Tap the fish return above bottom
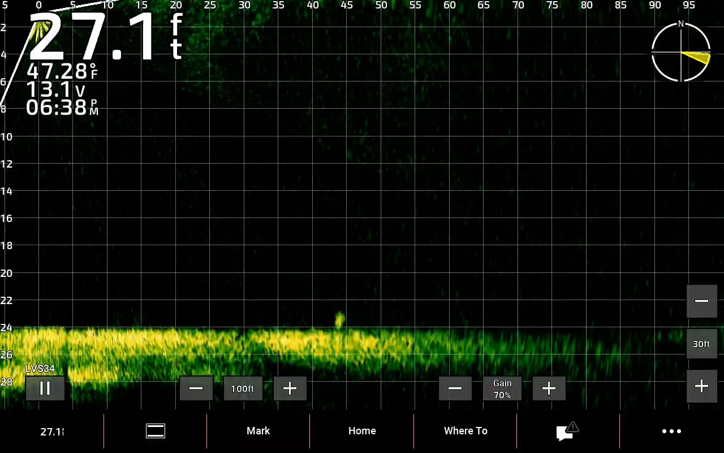 pyautogui.click(x=339, y=320)
